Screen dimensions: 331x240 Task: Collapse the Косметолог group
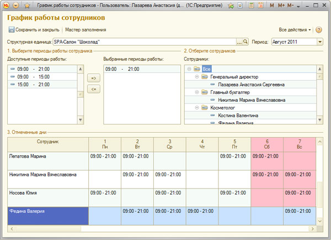click(x=197, y=108)
